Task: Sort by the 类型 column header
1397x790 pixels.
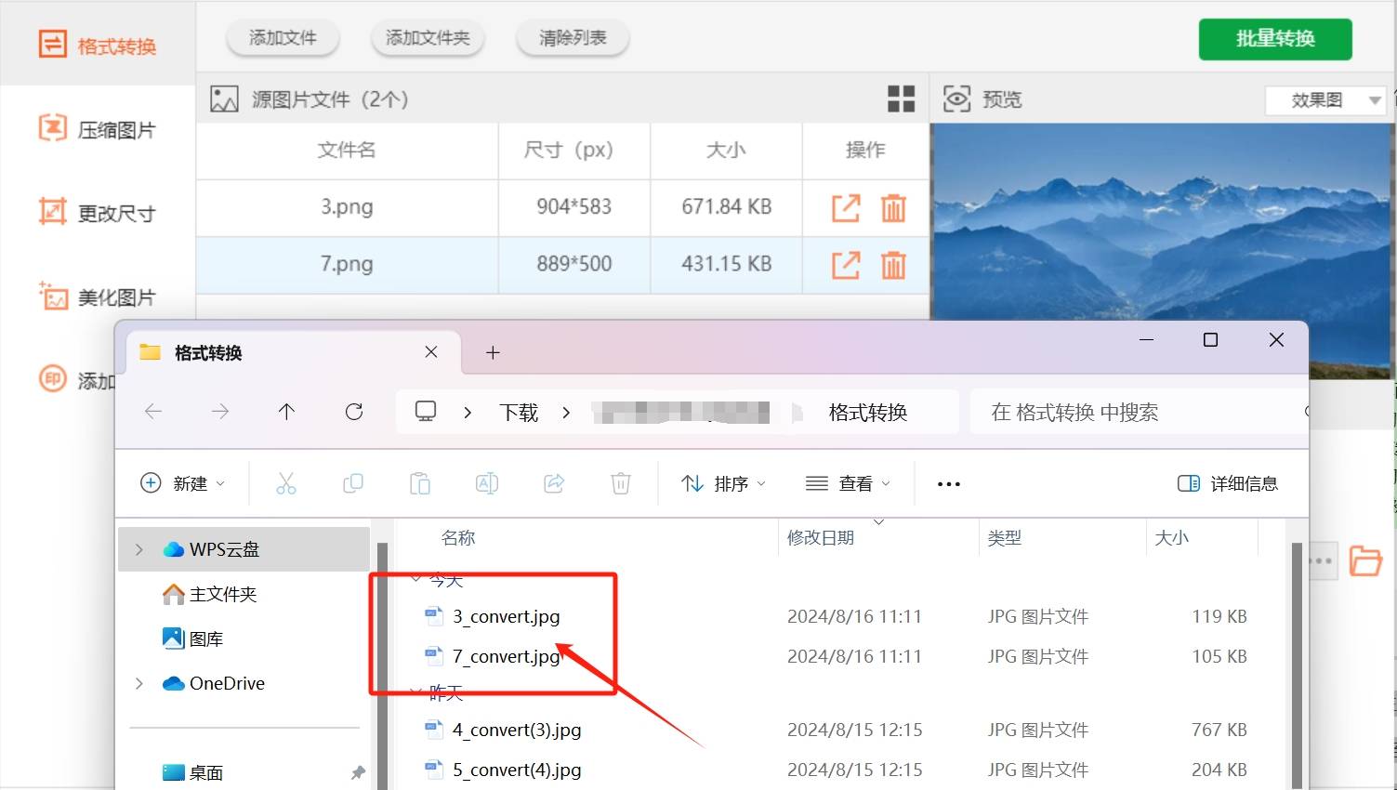Action: (x=1005, y=537)
